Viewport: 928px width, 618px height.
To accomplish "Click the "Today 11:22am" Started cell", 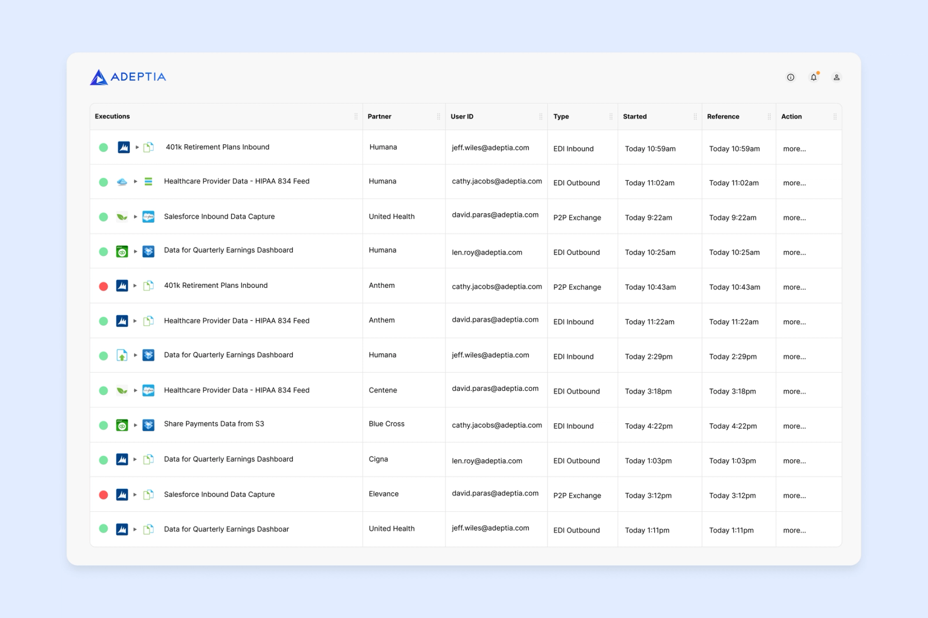I will tap(650, 322).
